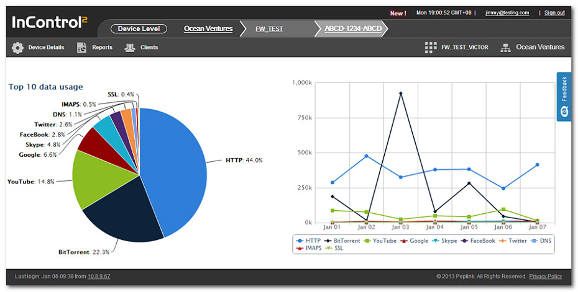The width and height of the screenshot is (578, 292).
Task: Click the InControl2 logo
Action: pos(50,23)
